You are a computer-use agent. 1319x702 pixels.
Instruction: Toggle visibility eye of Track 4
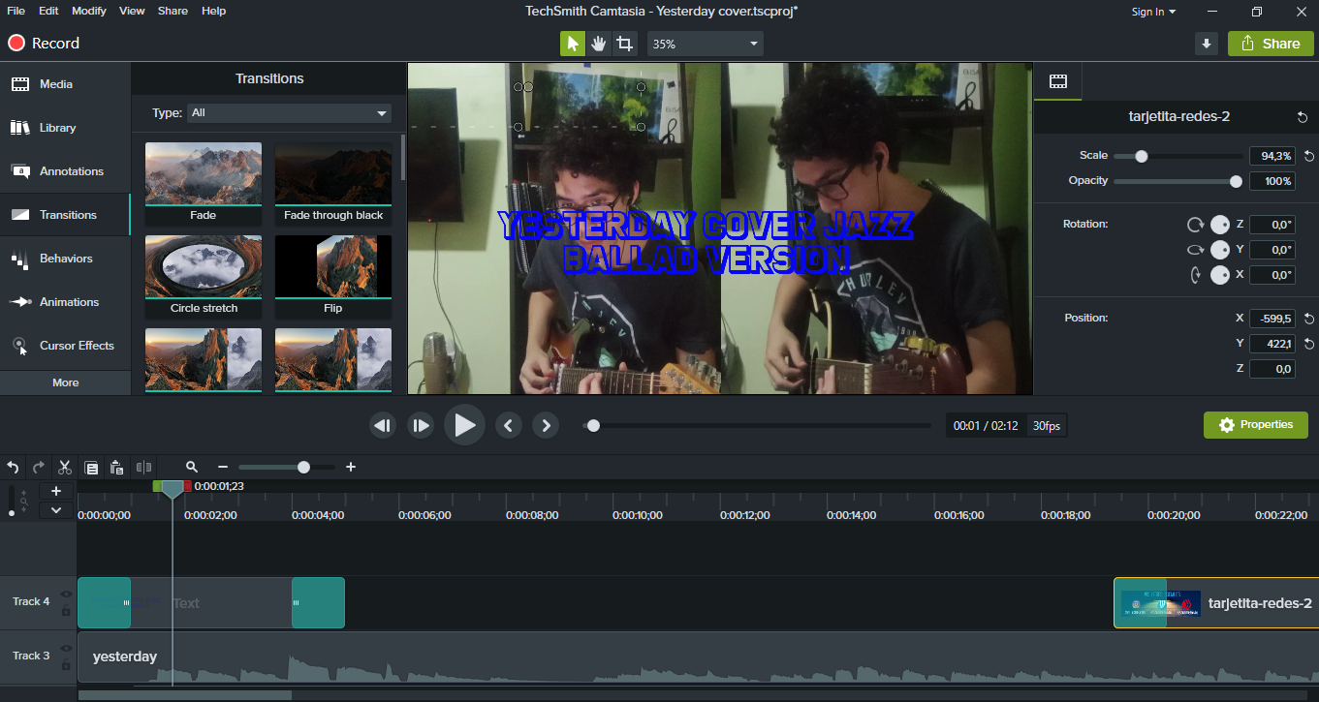66,595
